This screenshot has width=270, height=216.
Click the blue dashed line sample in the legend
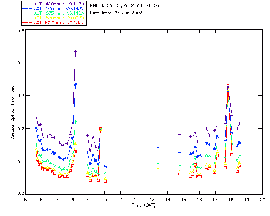click(27, 8)
